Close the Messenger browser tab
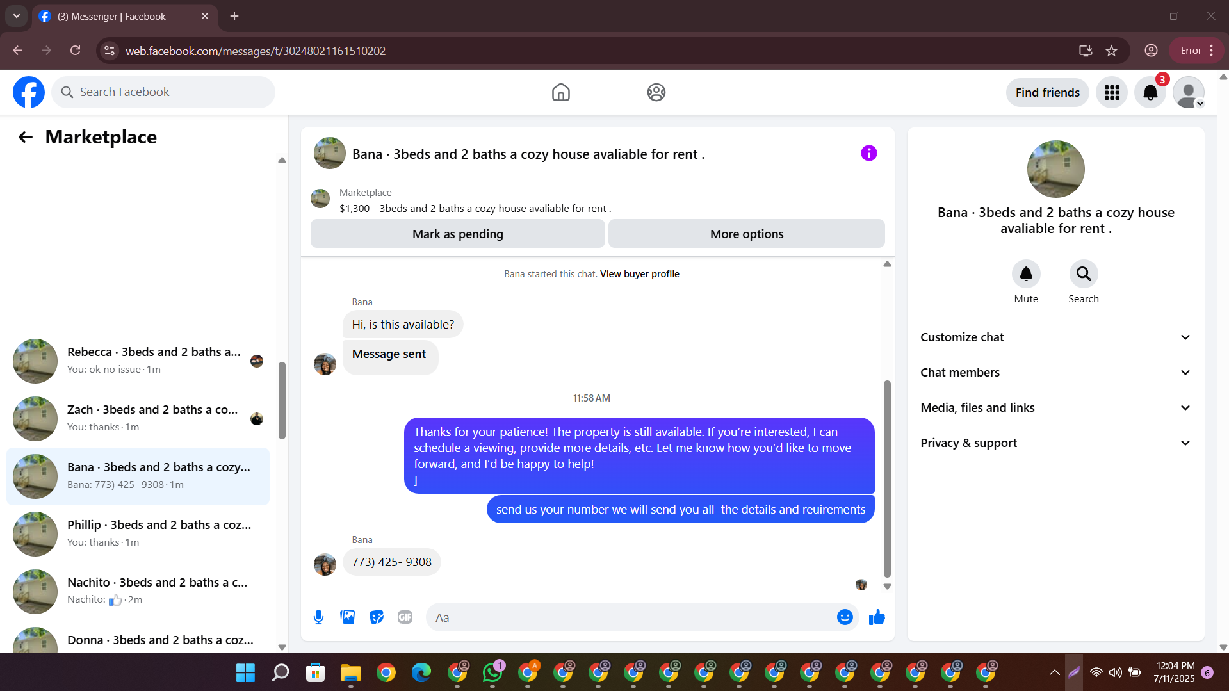The height and width of the screenshot is (691, 1229). pyautogui.click(x=205, y=16)
